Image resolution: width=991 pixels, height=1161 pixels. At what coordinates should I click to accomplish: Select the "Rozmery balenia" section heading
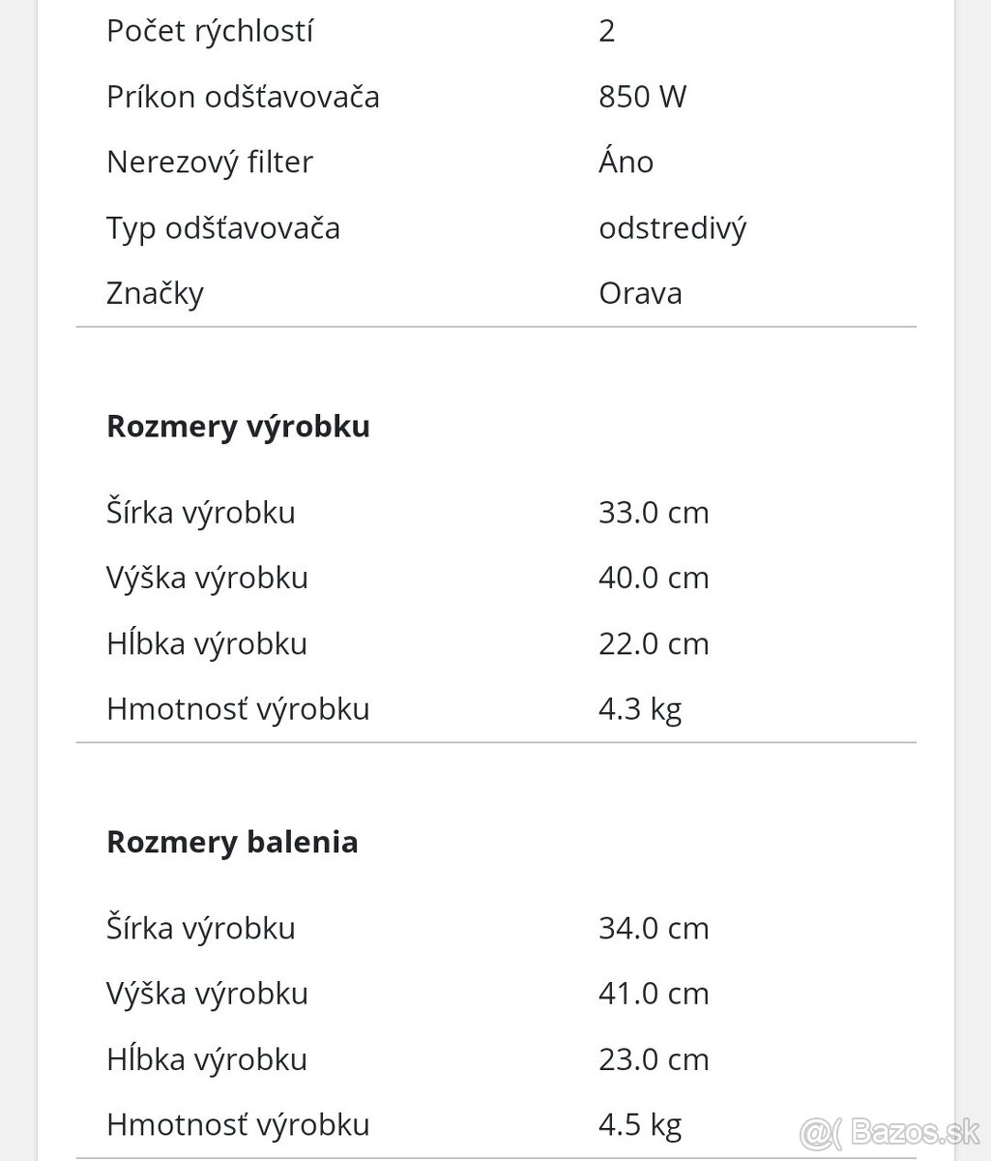(x=232, y=842)
